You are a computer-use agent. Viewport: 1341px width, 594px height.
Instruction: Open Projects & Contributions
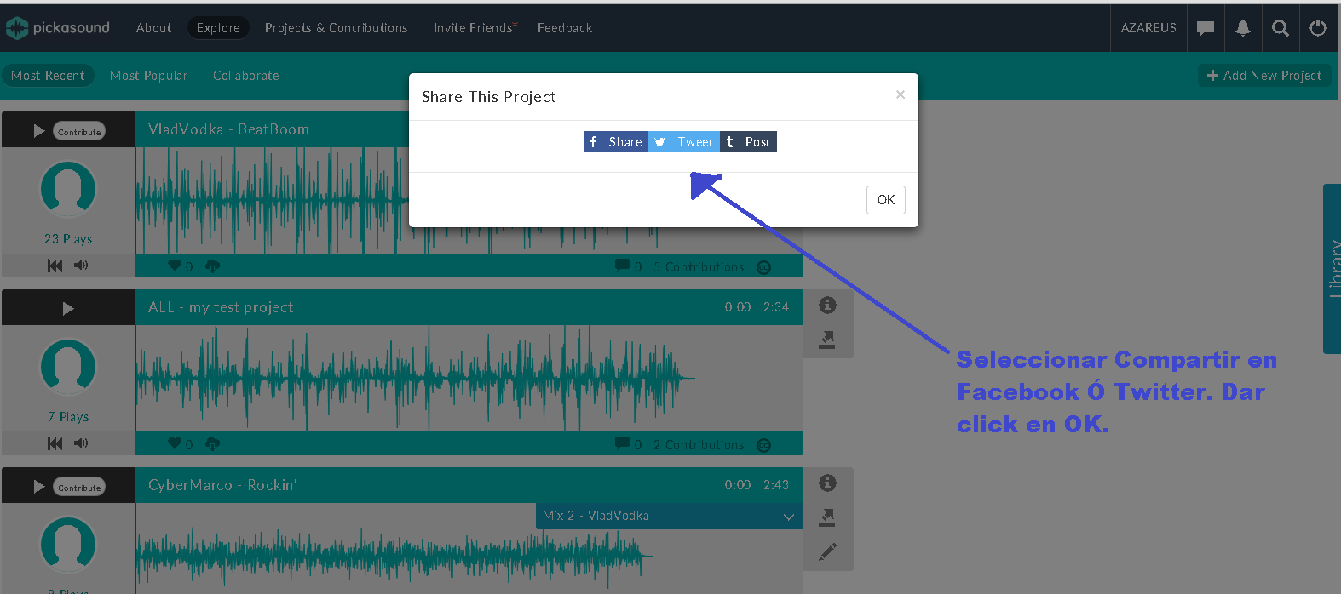(x=336, y=28)
